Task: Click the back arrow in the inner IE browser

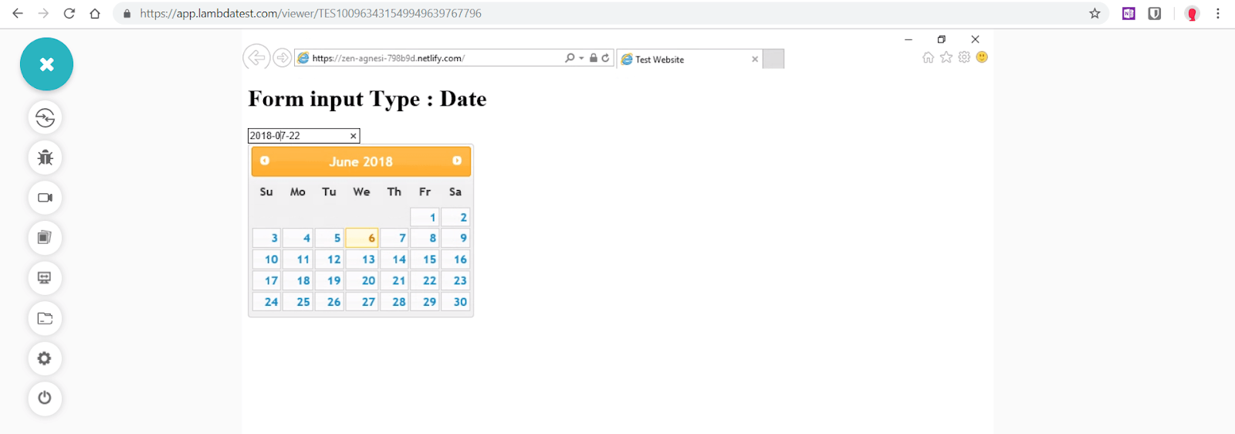Action: (x=256, y=57)
